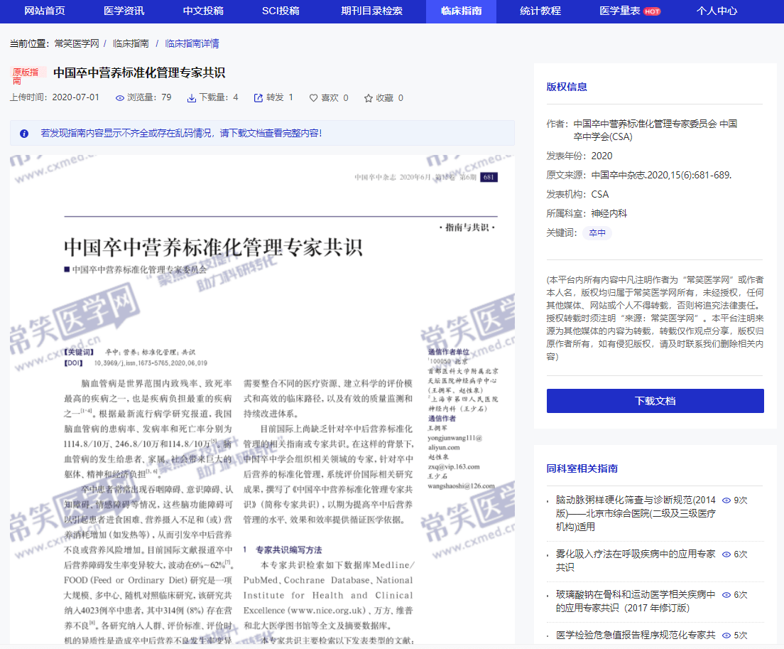Open the 个人中心 menu

tap(717, 12)
